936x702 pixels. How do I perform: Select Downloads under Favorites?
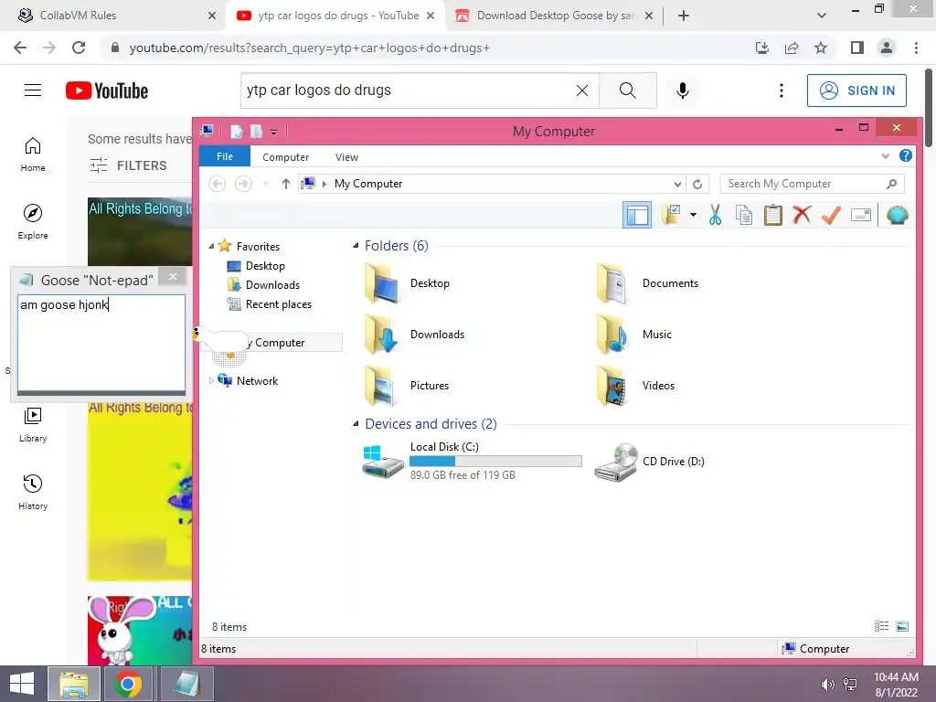pyautogui.click(x=272, y=285)
